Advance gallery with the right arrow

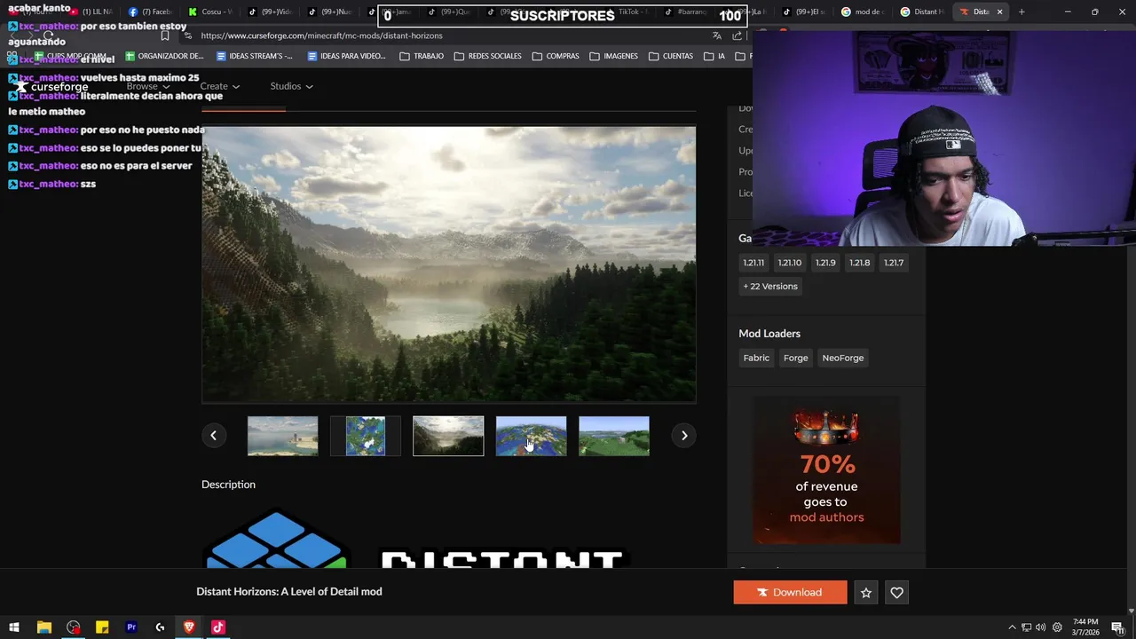click(x=684, y=435)
